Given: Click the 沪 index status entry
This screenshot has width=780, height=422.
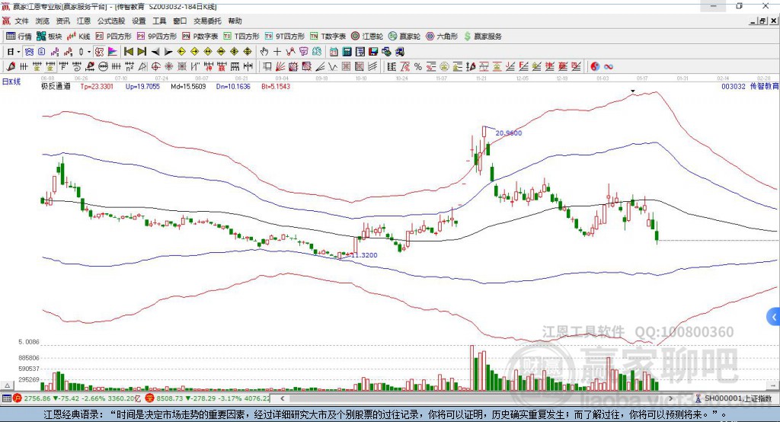Looking at the screenshot, I should tap(78, 398).
